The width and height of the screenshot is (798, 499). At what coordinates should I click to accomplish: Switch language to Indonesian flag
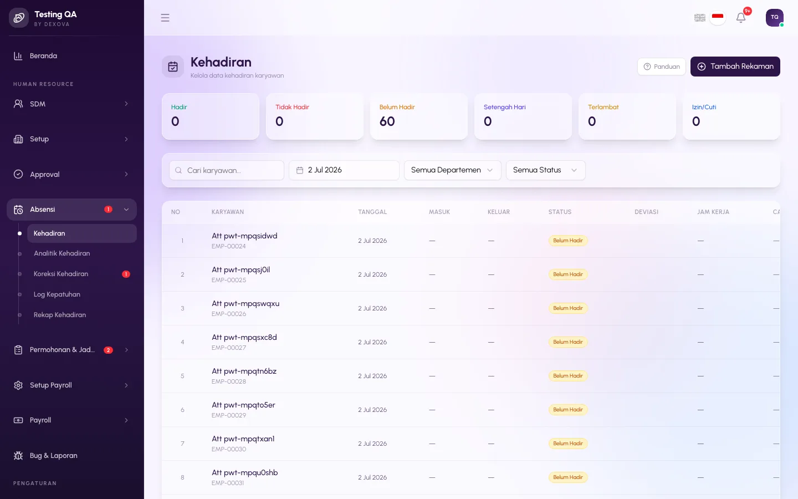(718, 18)
